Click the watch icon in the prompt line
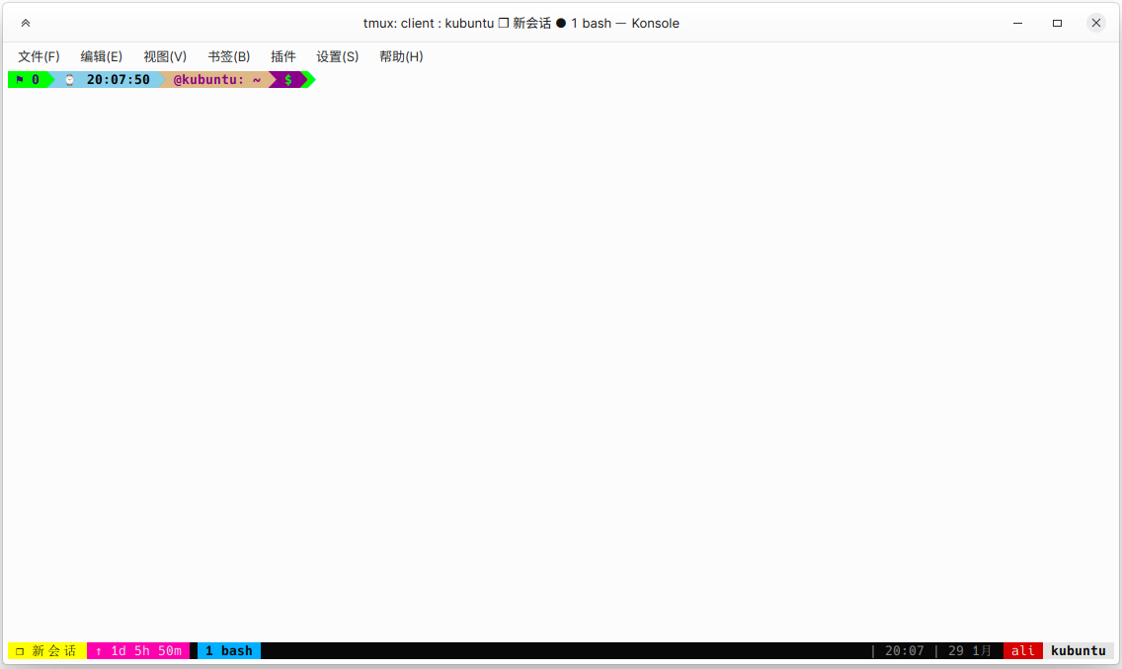Screen dimensions: 1122x669 tap(68, 79)
